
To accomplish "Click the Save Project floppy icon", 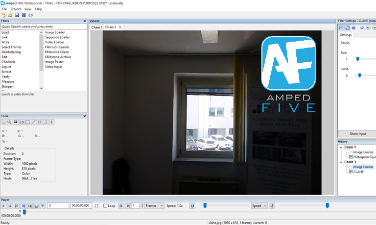I will pyautogui.click(x=17, y=15).
